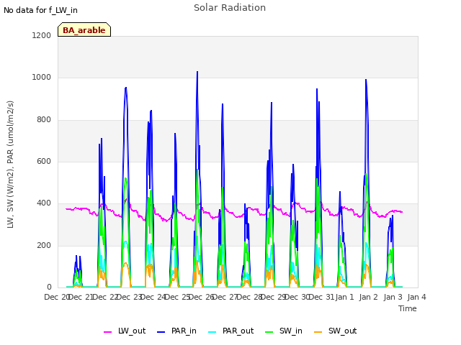The height and width of the screenshot is (345, 461).
Task: Click the 200 y-axis tick label
Action: click(x=44, y=245)
